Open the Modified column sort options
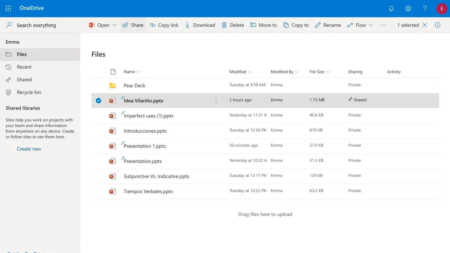450x253 pixels. 240,72
